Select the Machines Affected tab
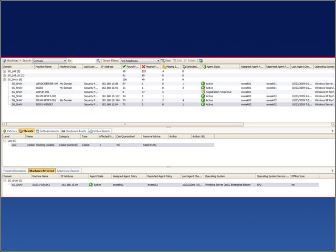 42,171
